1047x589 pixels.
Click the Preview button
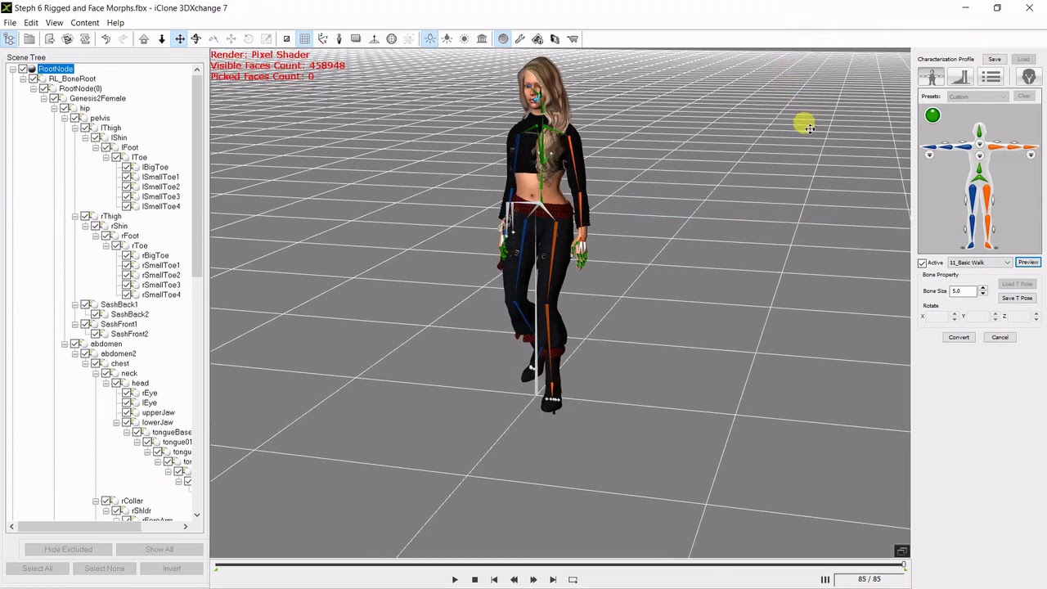click(1028, 263)
